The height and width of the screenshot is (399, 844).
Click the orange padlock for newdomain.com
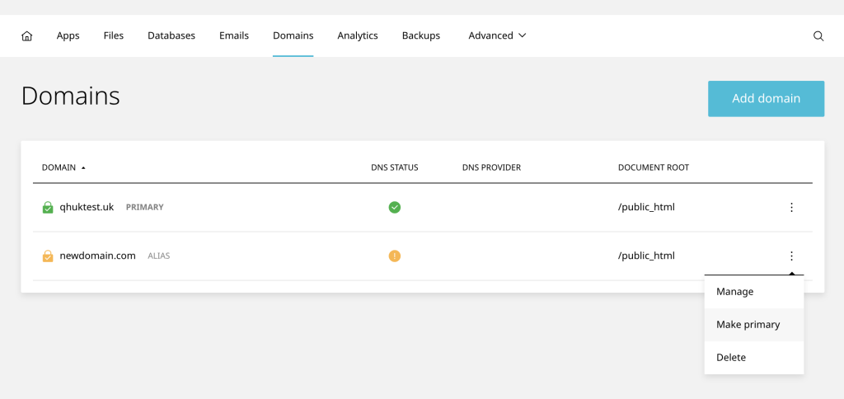pos(48,256)
